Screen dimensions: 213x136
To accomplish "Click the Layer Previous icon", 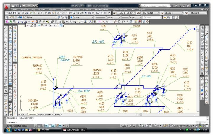I will coord(62,17).
